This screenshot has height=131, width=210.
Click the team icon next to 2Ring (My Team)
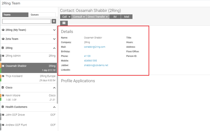tap(3, 30)
